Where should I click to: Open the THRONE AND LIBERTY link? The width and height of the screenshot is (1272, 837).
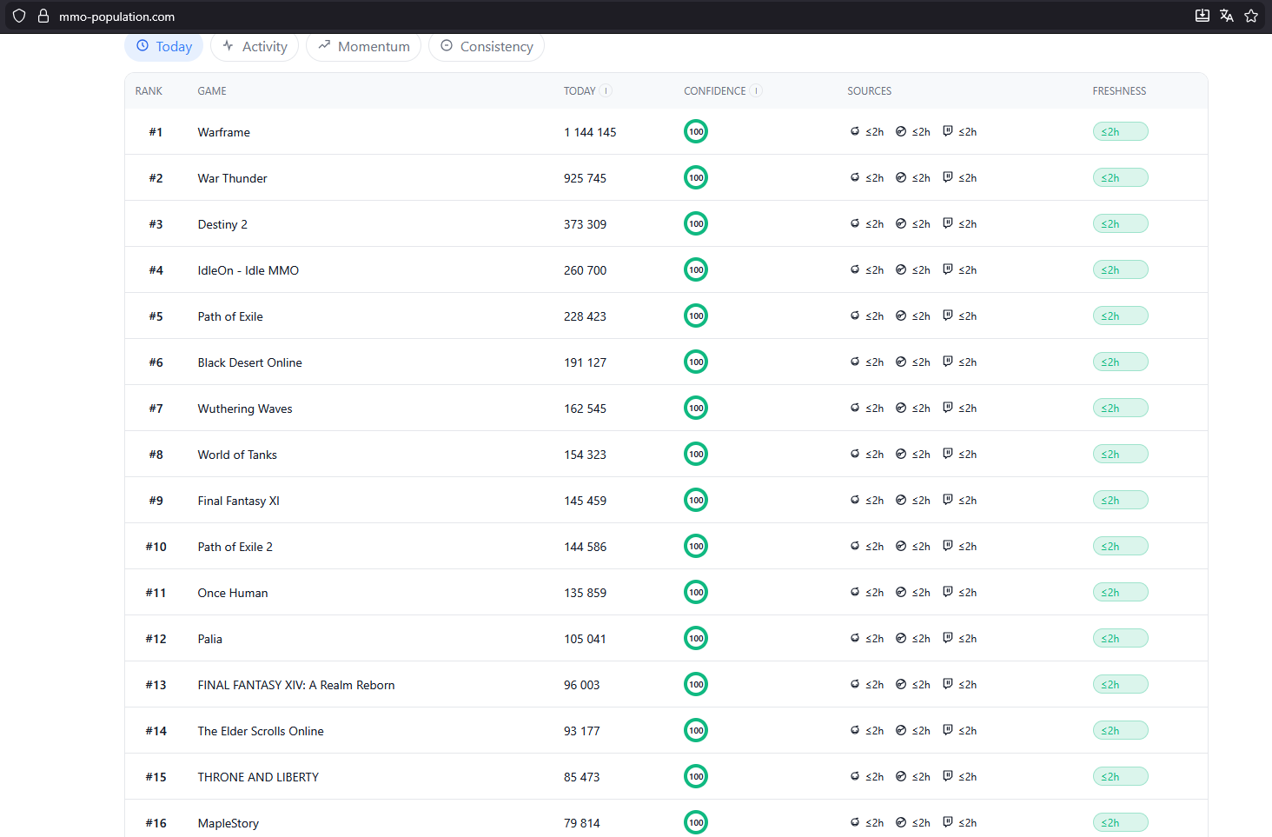(x=258, y=777)
